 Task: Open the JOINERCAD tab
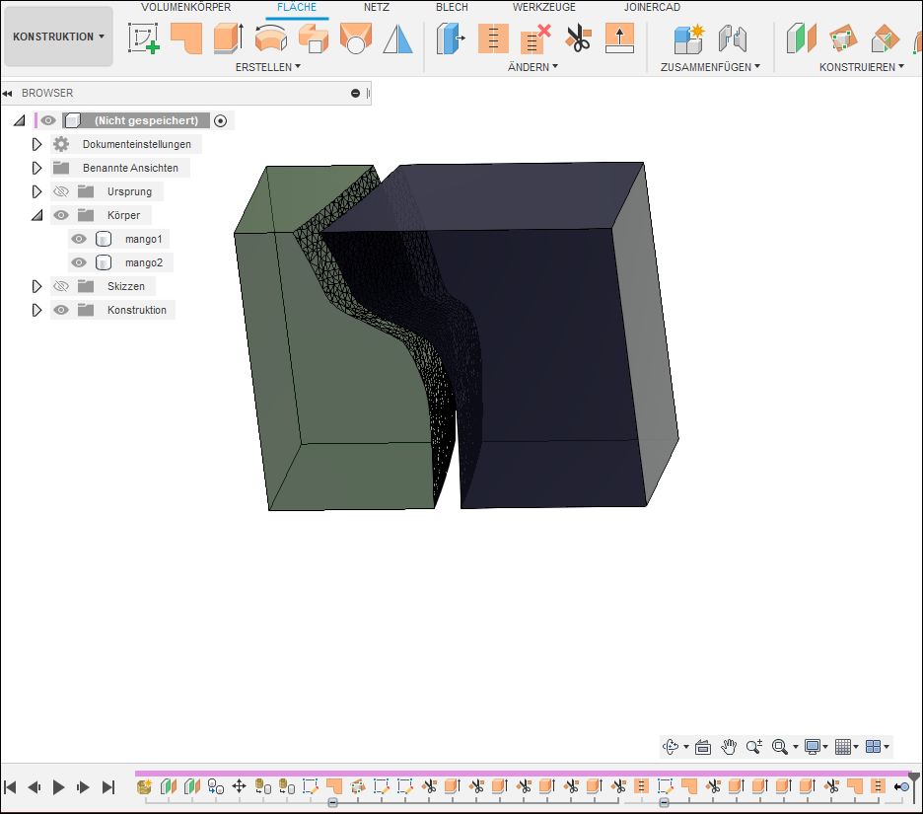tap(652, 7)
